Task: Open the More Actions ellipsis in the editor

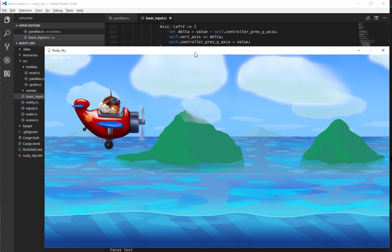Action: [385, 18]
